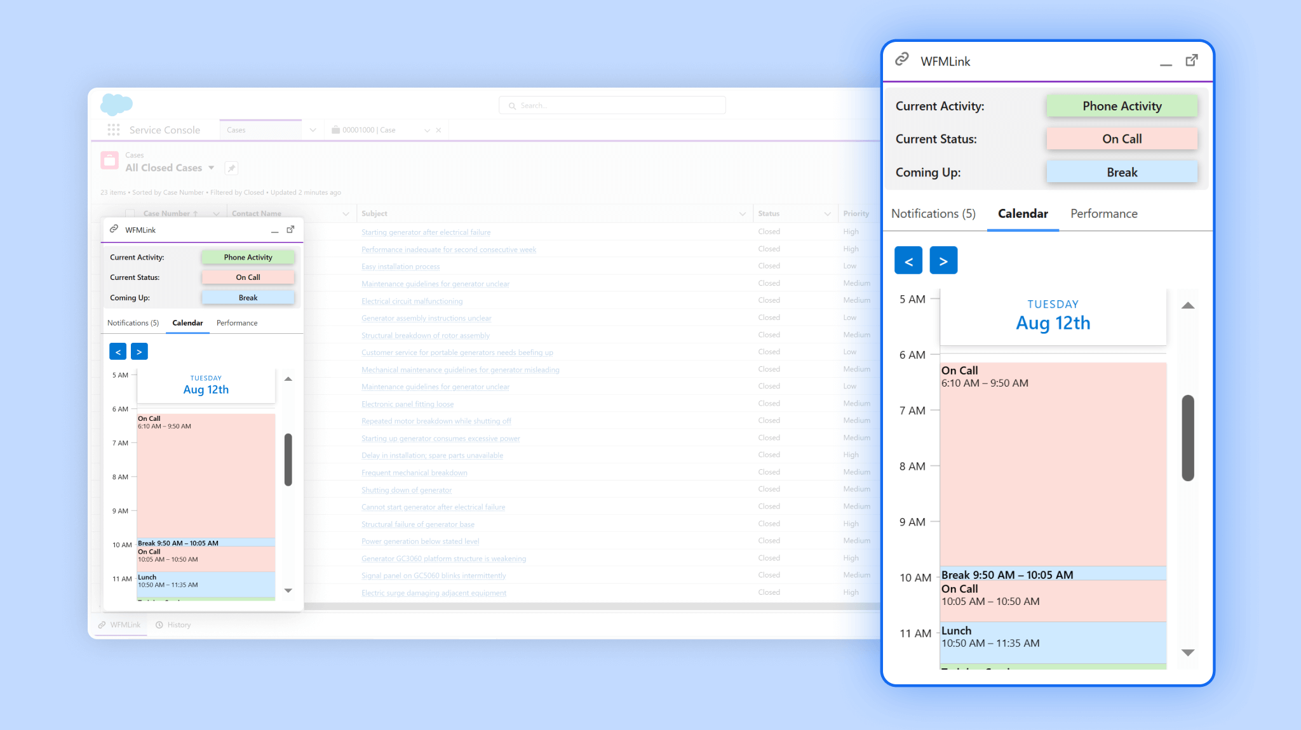The height and width of the screenshot is (730, 1301).
Task: Pin the All Closed Cases list view
Action: (x=231, y=168)
